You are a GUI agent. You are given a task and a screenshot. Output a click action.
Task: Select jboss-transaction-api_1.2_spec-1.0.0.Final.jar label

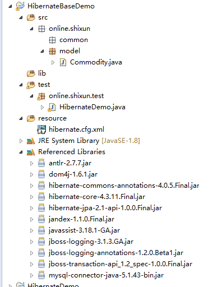[120, 264]
